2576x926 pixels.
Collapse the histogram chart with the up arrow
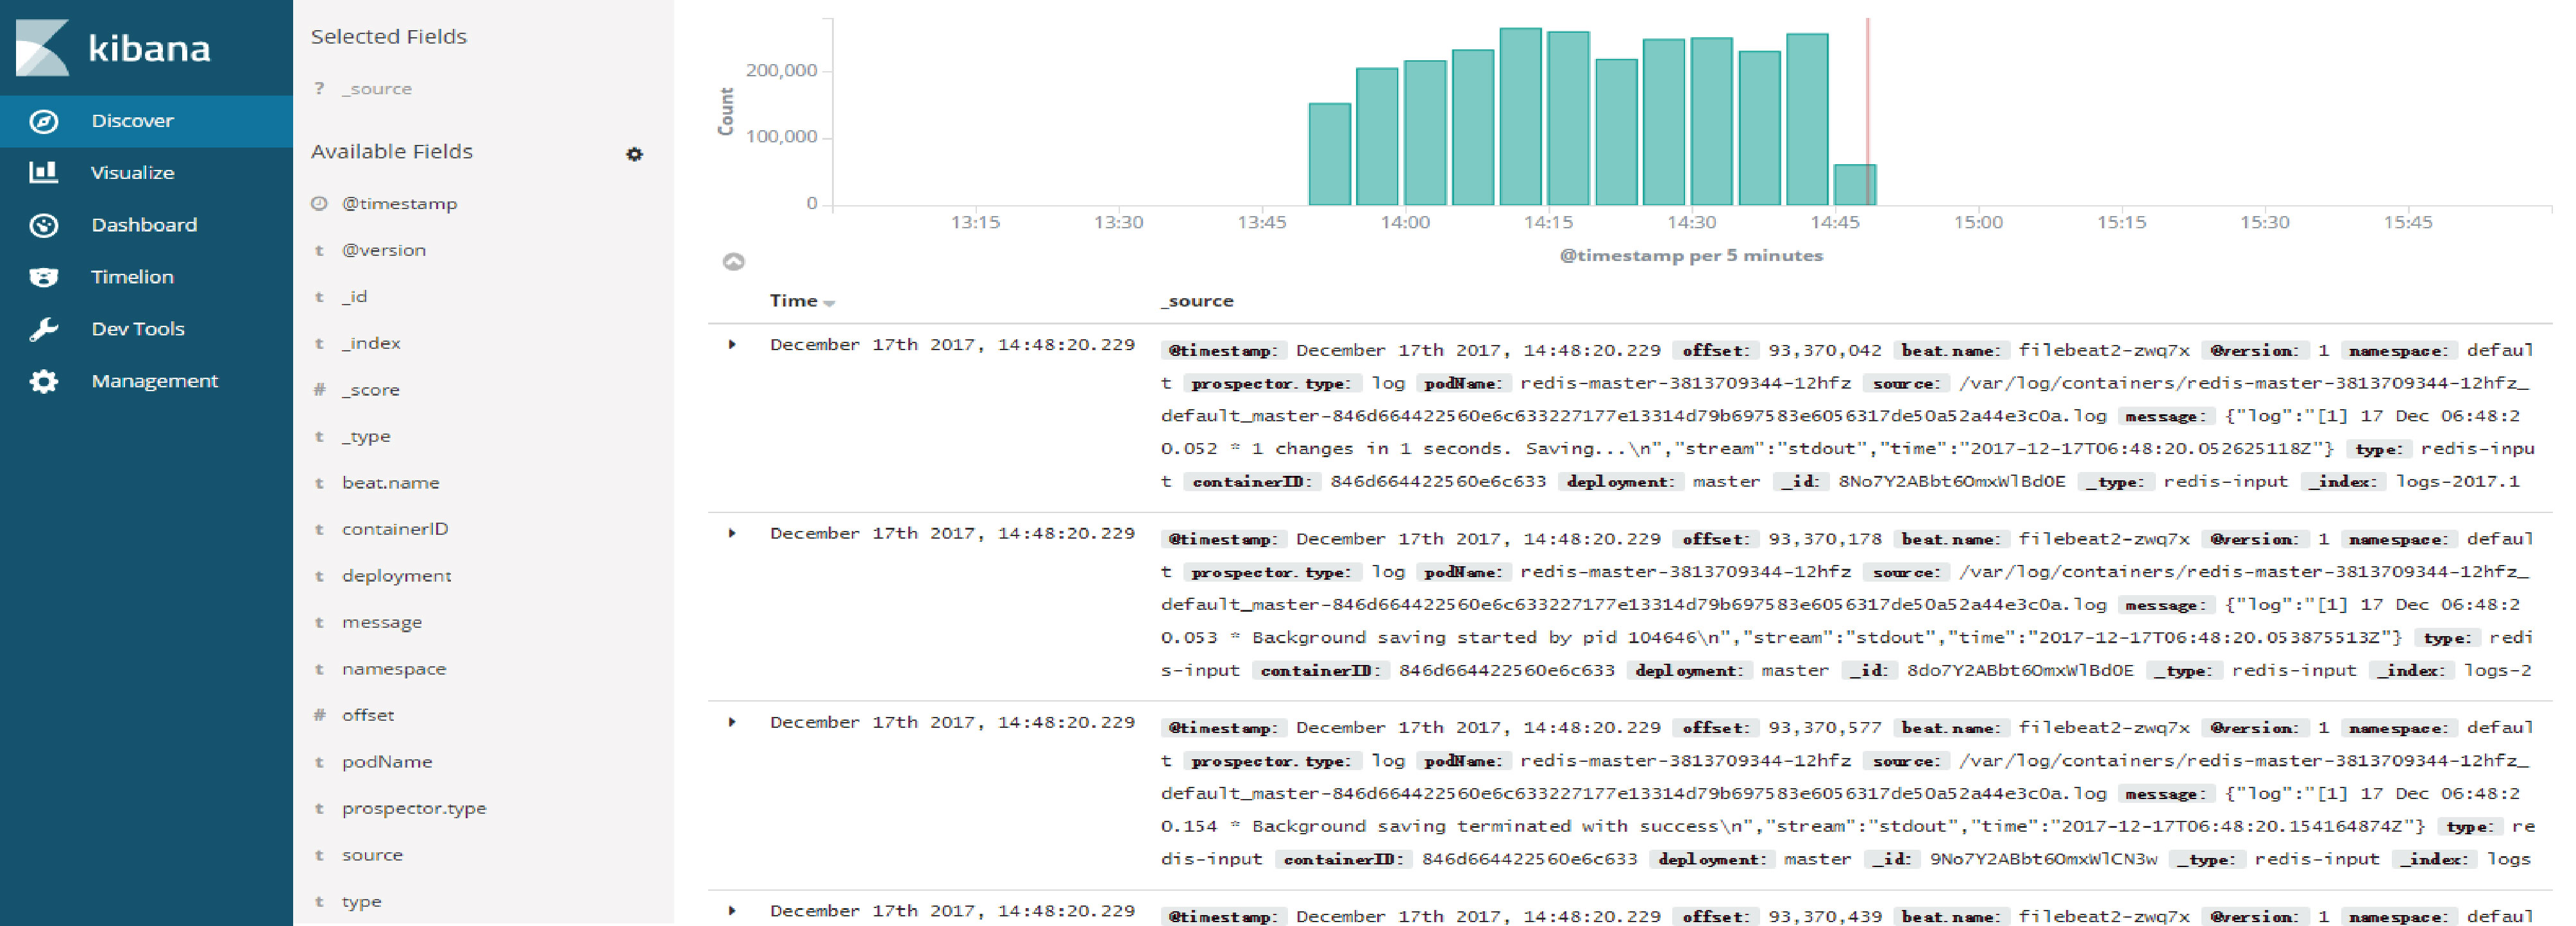click(733, 262)
